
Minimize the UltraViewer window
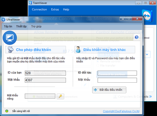123,19
